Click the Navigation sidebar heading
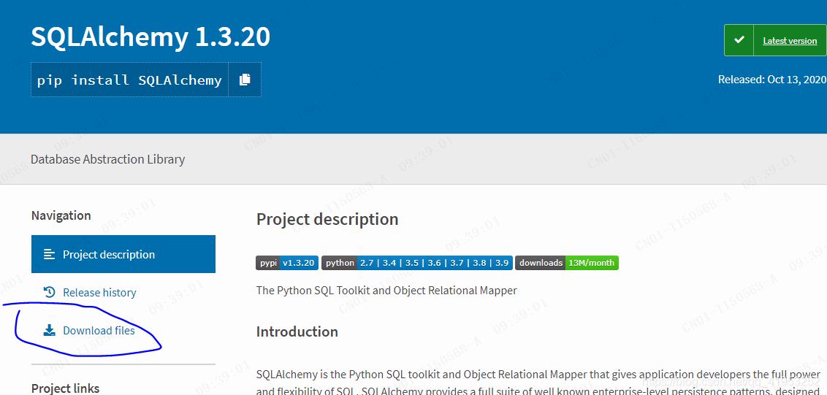Screen dimensions: 827x395 point(61,215)
